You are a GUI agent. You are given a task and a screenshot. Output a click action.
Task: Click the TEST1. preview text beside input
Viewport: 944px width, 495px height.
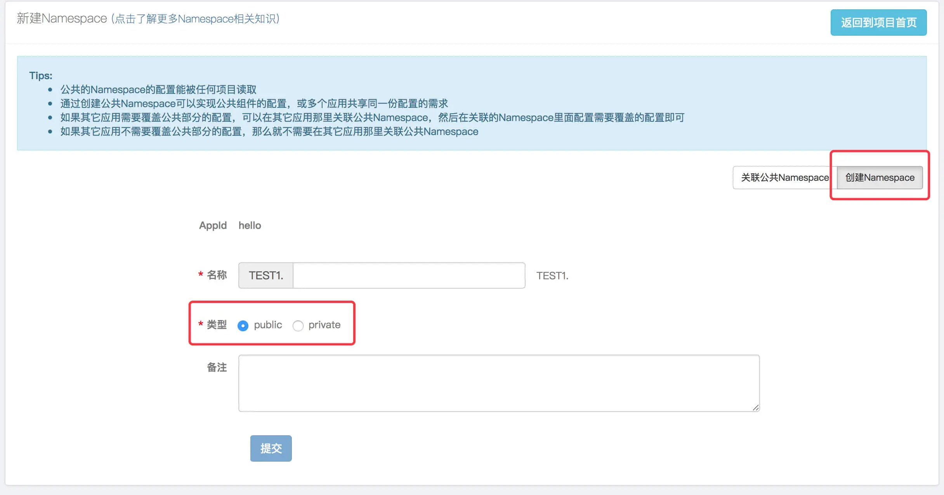coord(552,276)
